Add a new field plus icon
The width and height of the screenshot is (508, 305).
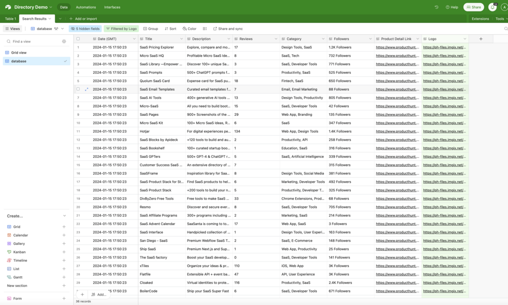pos(481,39)
